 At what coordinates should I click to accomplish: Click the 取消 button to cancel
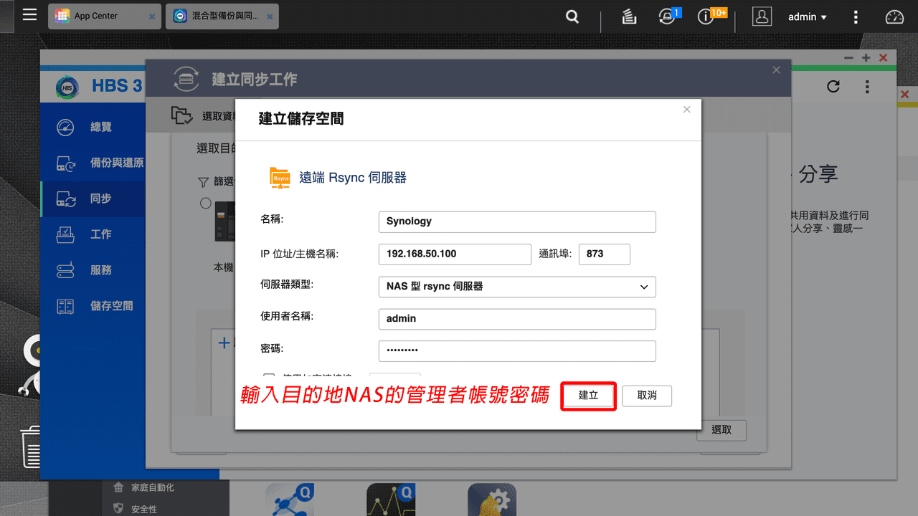click(x=646, y=396)
